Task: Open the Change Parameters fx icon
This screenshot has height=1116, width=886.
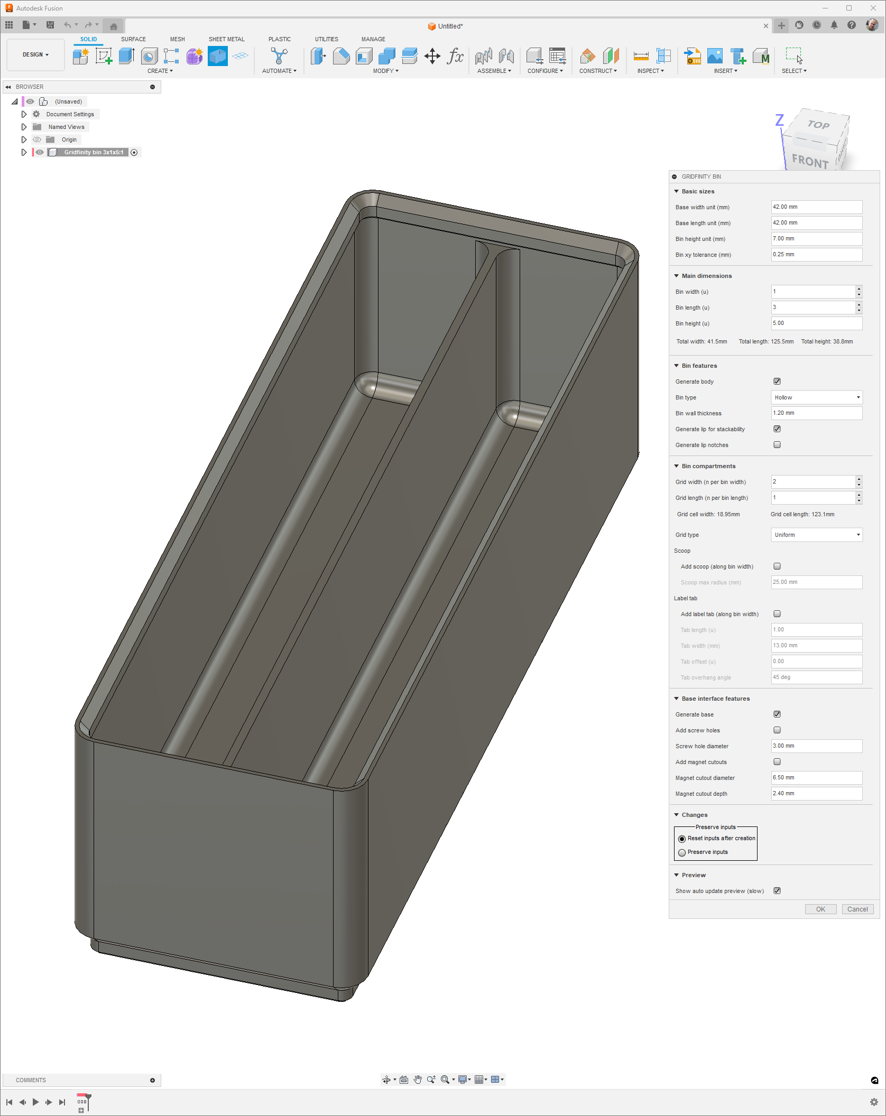Action: (455, 56)
